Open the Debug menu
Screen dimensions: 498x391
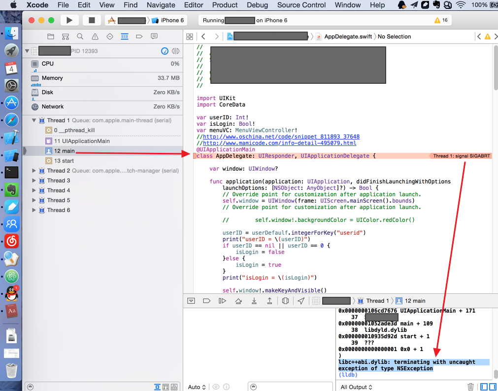coord(257,5)
